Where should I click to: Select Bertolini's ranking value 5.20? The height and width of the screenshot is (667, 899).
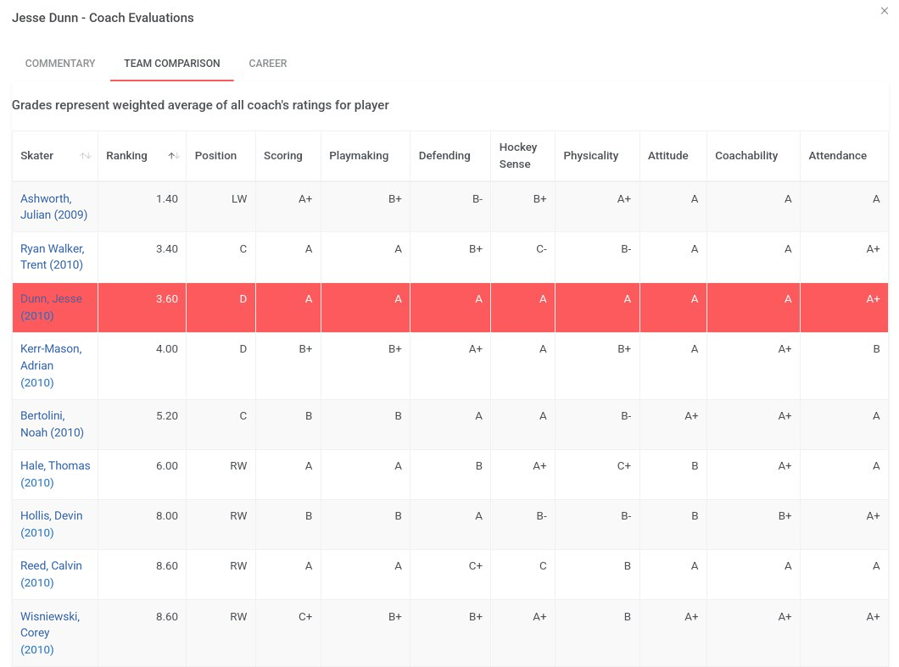coord(167,416)
